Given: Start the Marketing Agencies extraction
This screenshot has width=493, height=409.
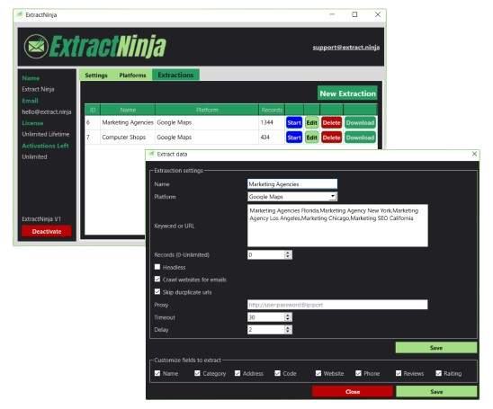Looking at the screenshot, I should [294, 122].
